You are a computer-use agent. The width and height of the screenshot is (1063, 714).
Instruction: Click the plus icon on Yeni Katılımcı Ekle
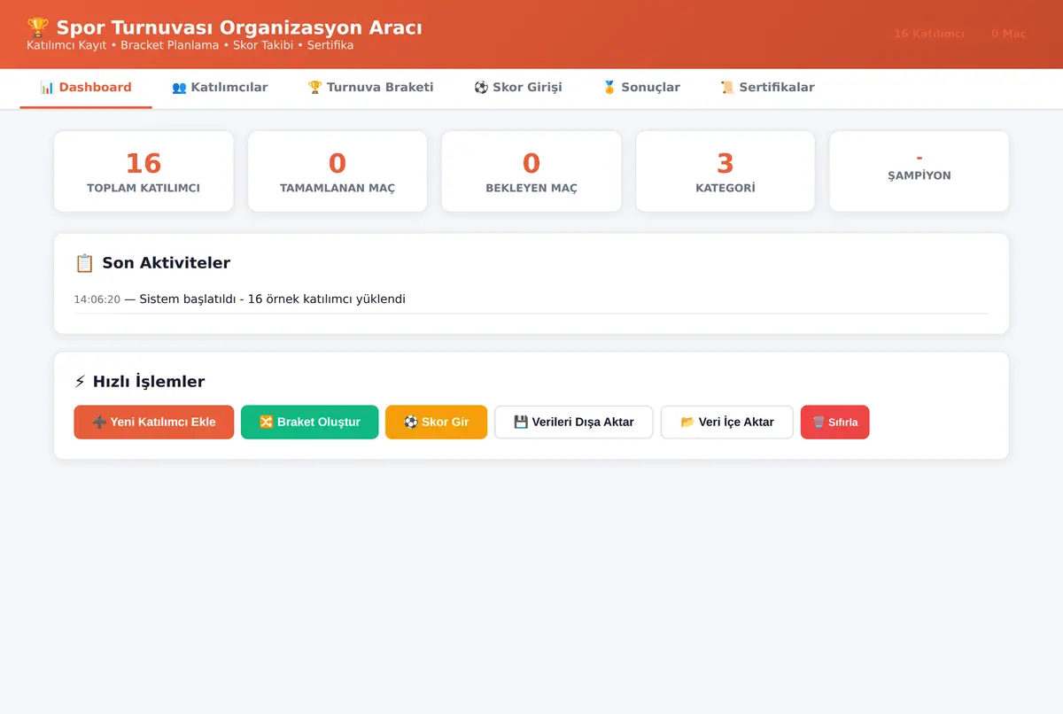click(x=99, y=423)
